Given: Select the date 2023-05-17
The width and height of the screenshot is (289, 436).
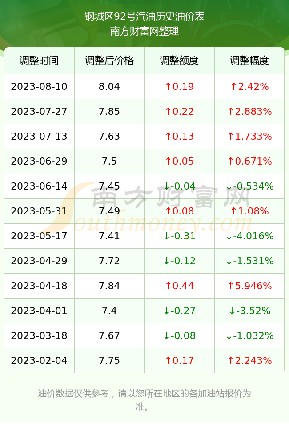Looking at the screenshot, I should click(x=39, y=236).
